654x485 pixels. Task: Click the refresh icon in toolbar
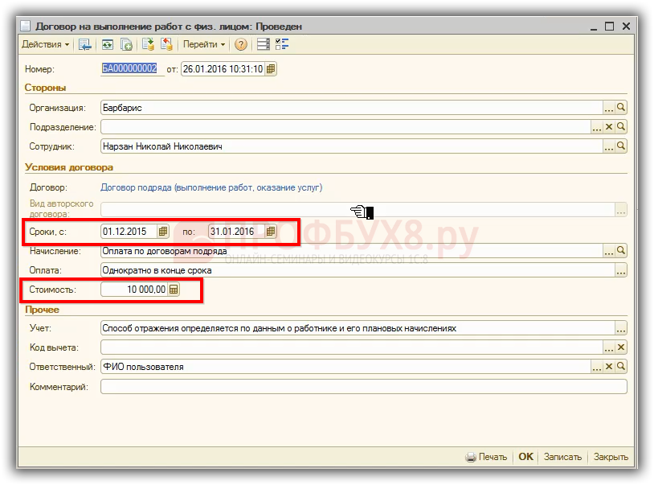pyautogui.click(x=107, y=44)
